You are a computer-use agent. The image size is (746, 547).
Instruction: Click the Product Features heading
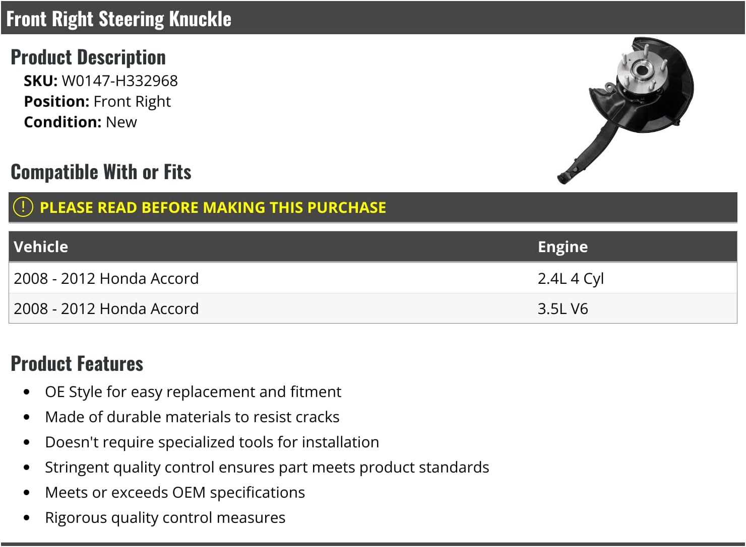(77, 363)
